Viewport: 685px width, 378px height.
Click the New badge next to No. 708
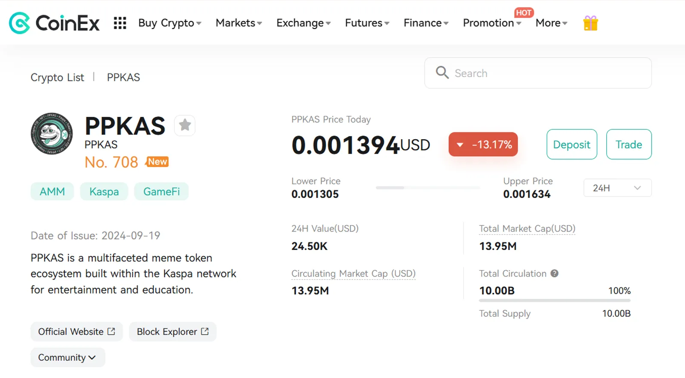[157, 162]
